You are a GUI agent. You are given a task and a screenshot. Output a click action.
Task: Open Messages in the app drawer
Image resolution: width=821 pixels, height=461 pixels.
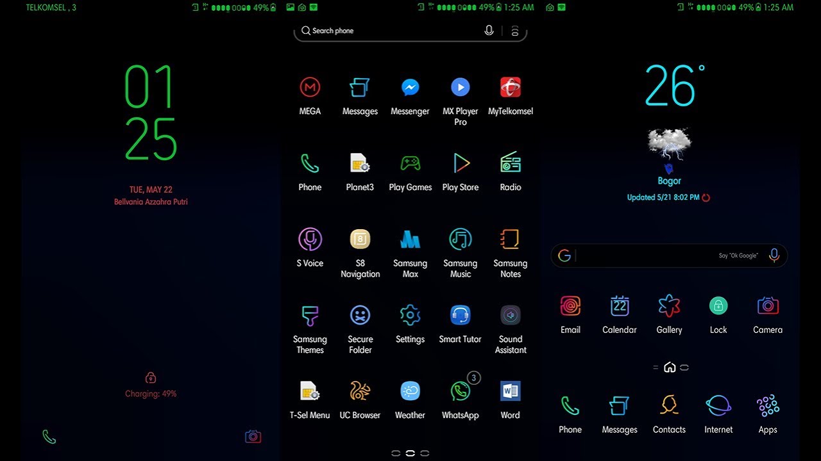[x=360, y=87]
